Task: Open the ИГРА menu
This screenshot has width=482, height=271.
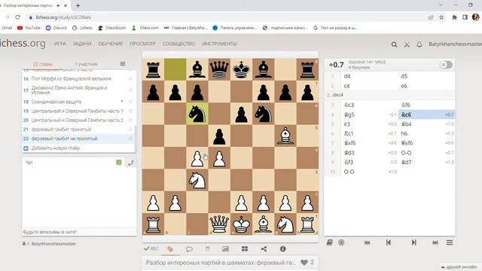Action: (60, 44)
